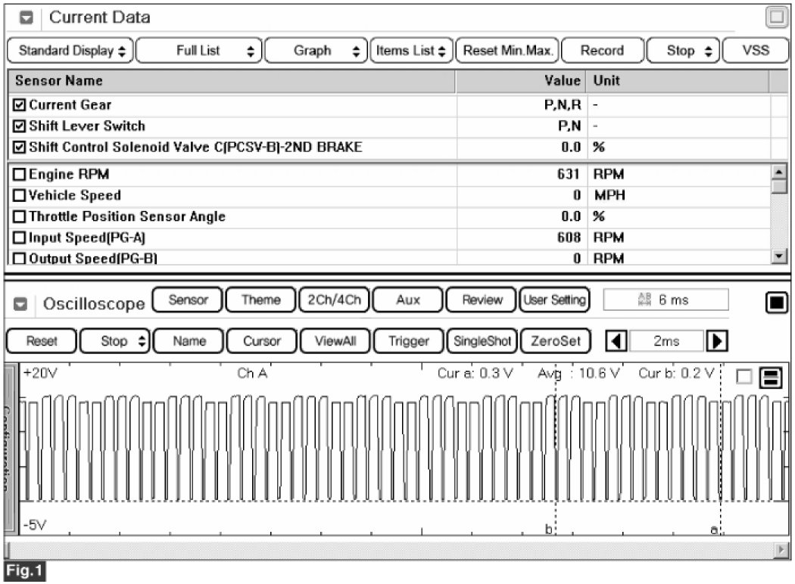This screenshot has width=795, height=584.
Task: Click the split-view icon on oscilloscope graph
Action: [771, 377]
